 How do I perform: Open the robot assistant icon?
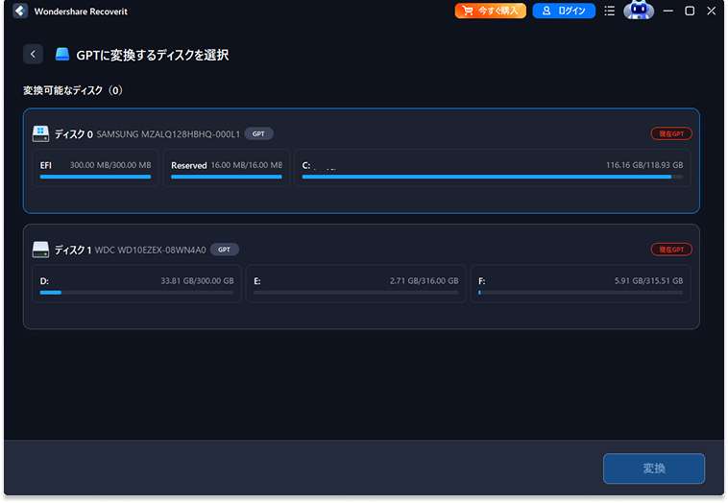(638, 12)
